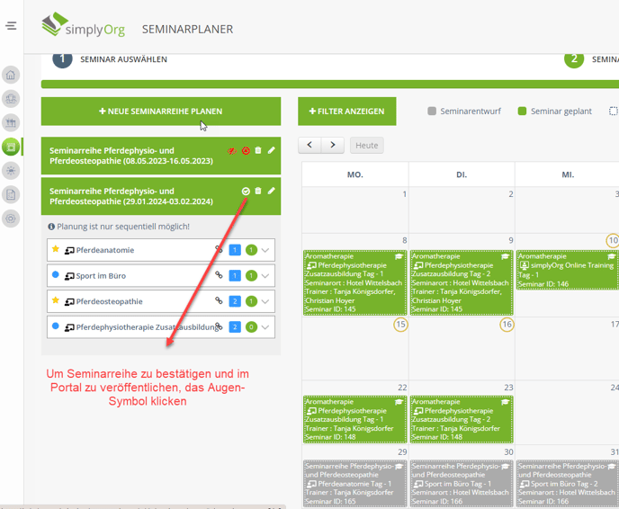The width and height of the screenshot is (619, 509).
Task: Click Neue Seminarreihe planen button
Action: pos(161,112)
